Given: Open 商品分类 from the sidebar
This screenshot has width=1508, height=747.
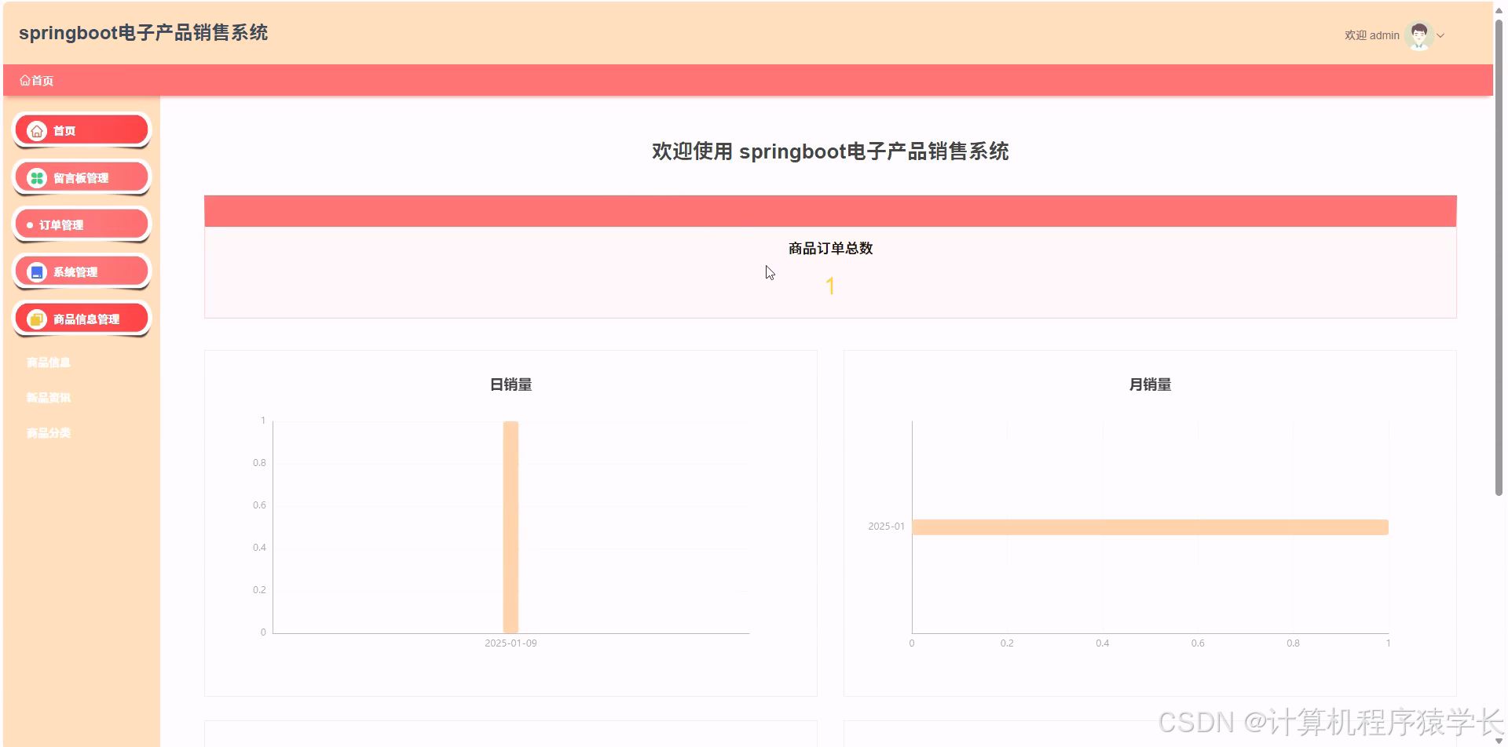Looking at the screenshot, I should coord(47,432).
